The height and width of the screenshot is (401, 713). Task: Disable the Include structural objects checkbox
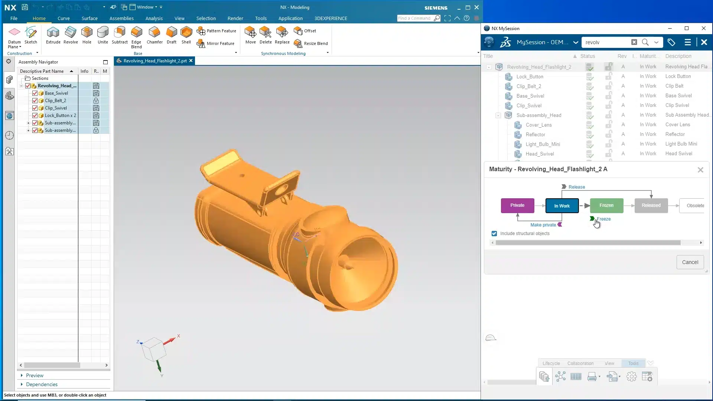494,233
